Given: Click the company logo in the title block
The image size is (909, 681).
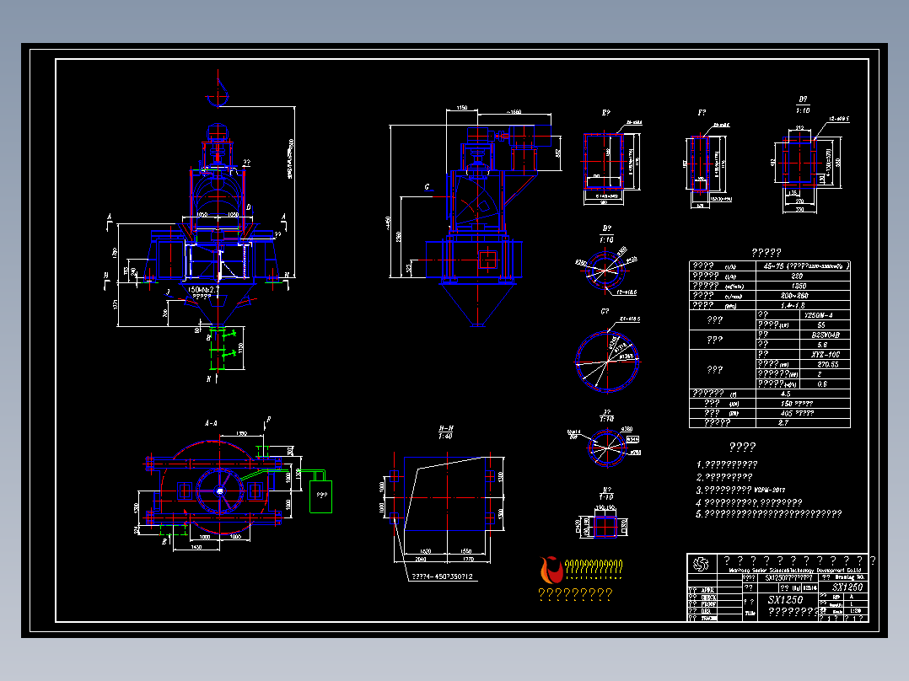Looking at the screenshot, I should [x=701, y=563].
